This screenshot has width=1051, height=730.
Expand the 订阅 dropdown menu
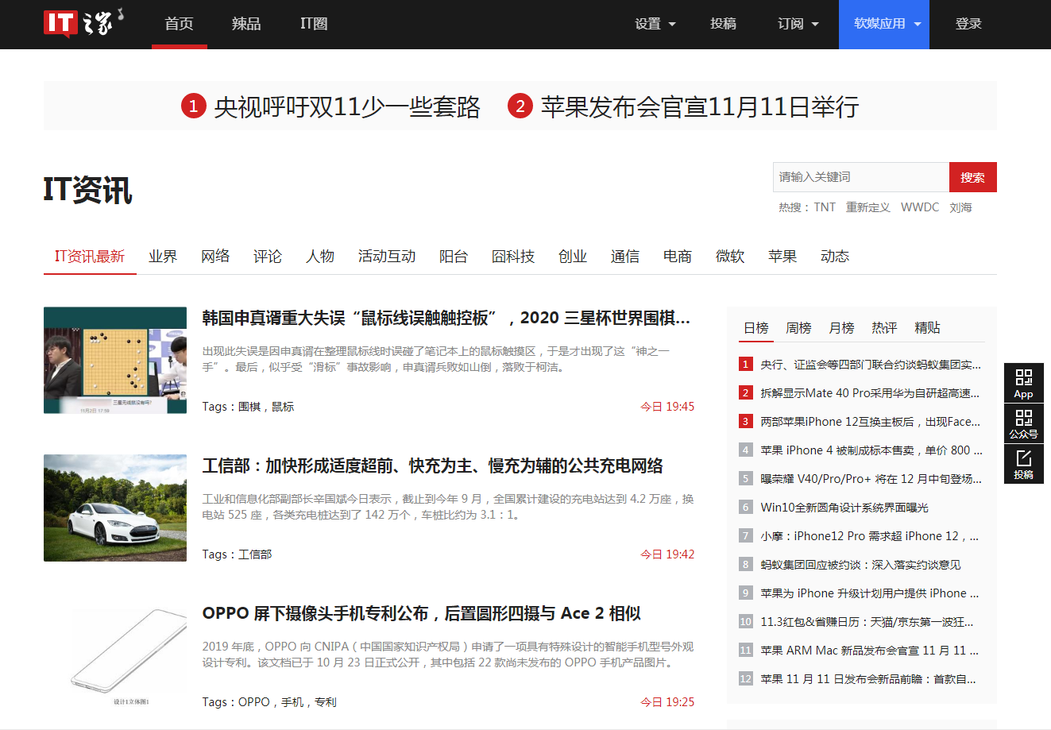coord(798,24)
